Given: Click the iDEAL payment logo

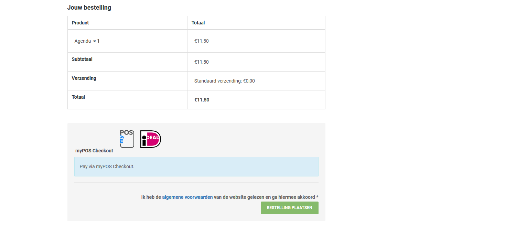Looking at the screenshot, I should 150,139.
